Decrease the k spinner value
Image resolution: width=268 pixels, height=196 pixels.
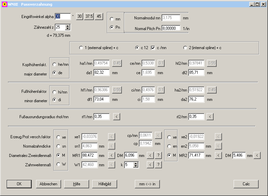pos(136,166)
